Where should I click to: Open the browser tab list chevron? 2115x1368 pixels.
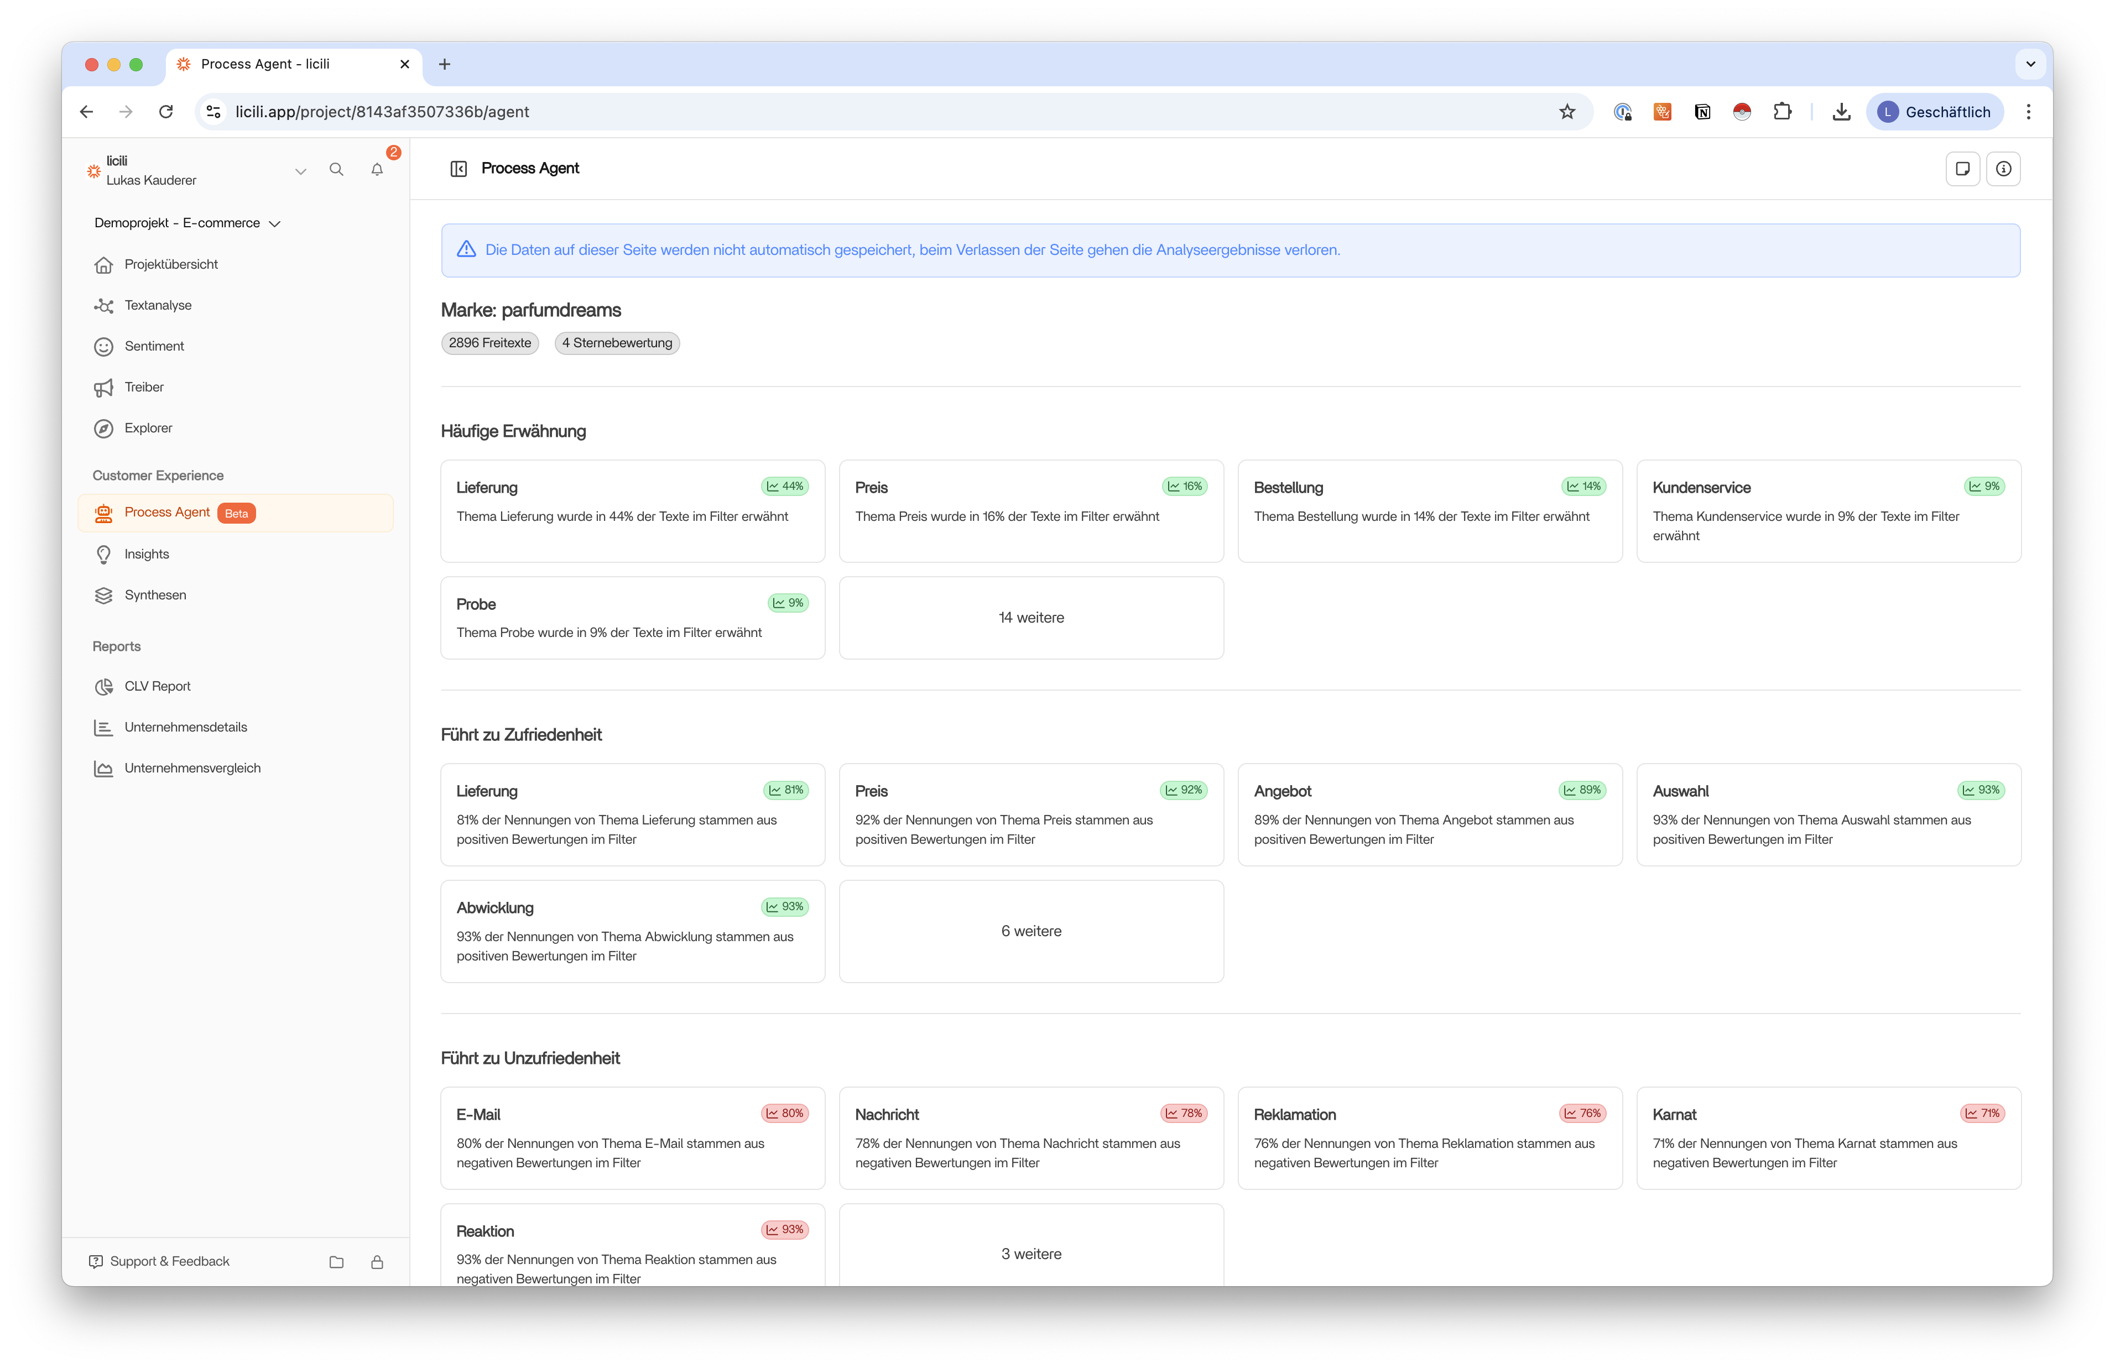[x=2030, y=64]
